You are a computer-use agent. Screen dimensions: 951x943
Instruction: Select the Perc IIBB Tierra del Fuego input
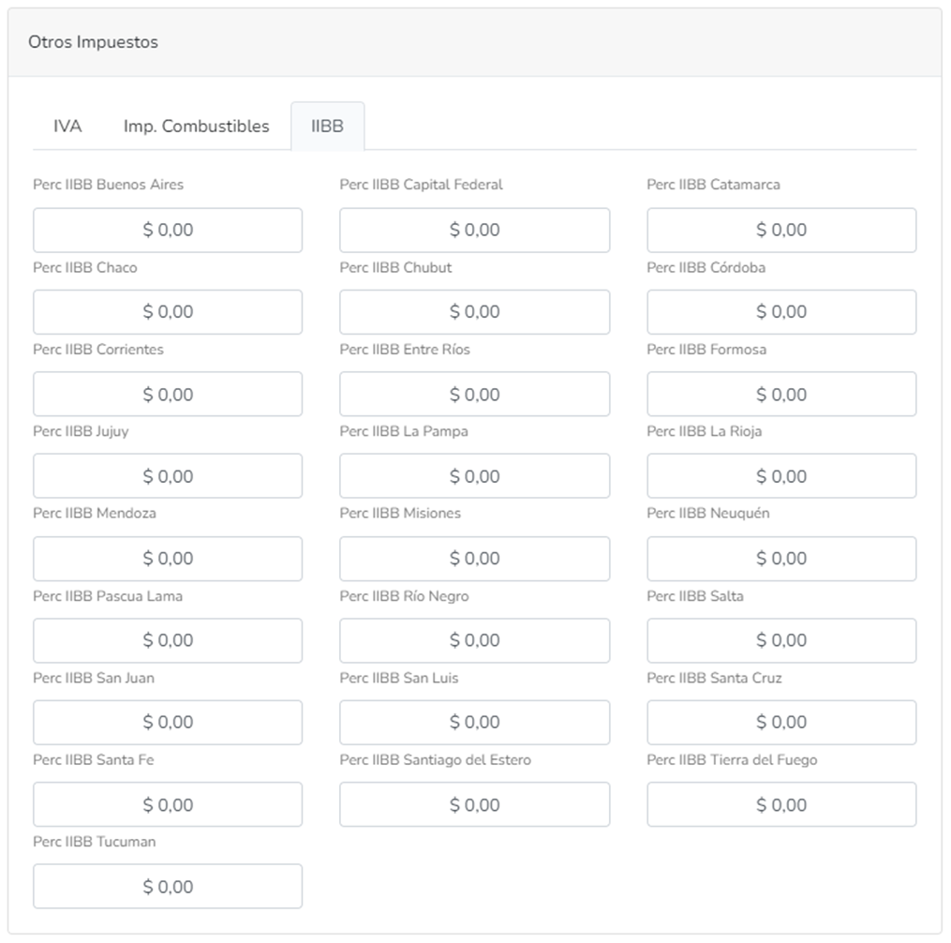click(781, 804)
